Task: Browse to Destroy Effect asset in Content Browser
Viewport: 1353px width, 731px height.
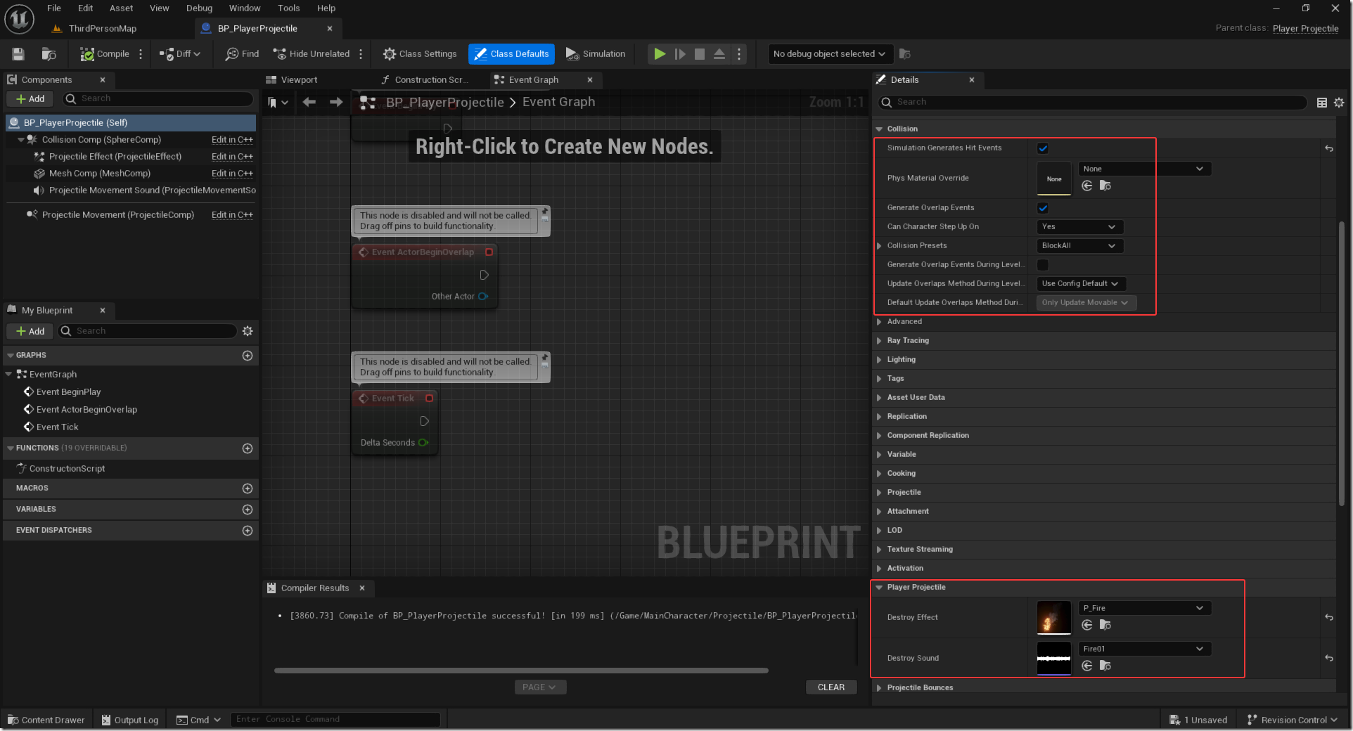Action: [1105, 625]
